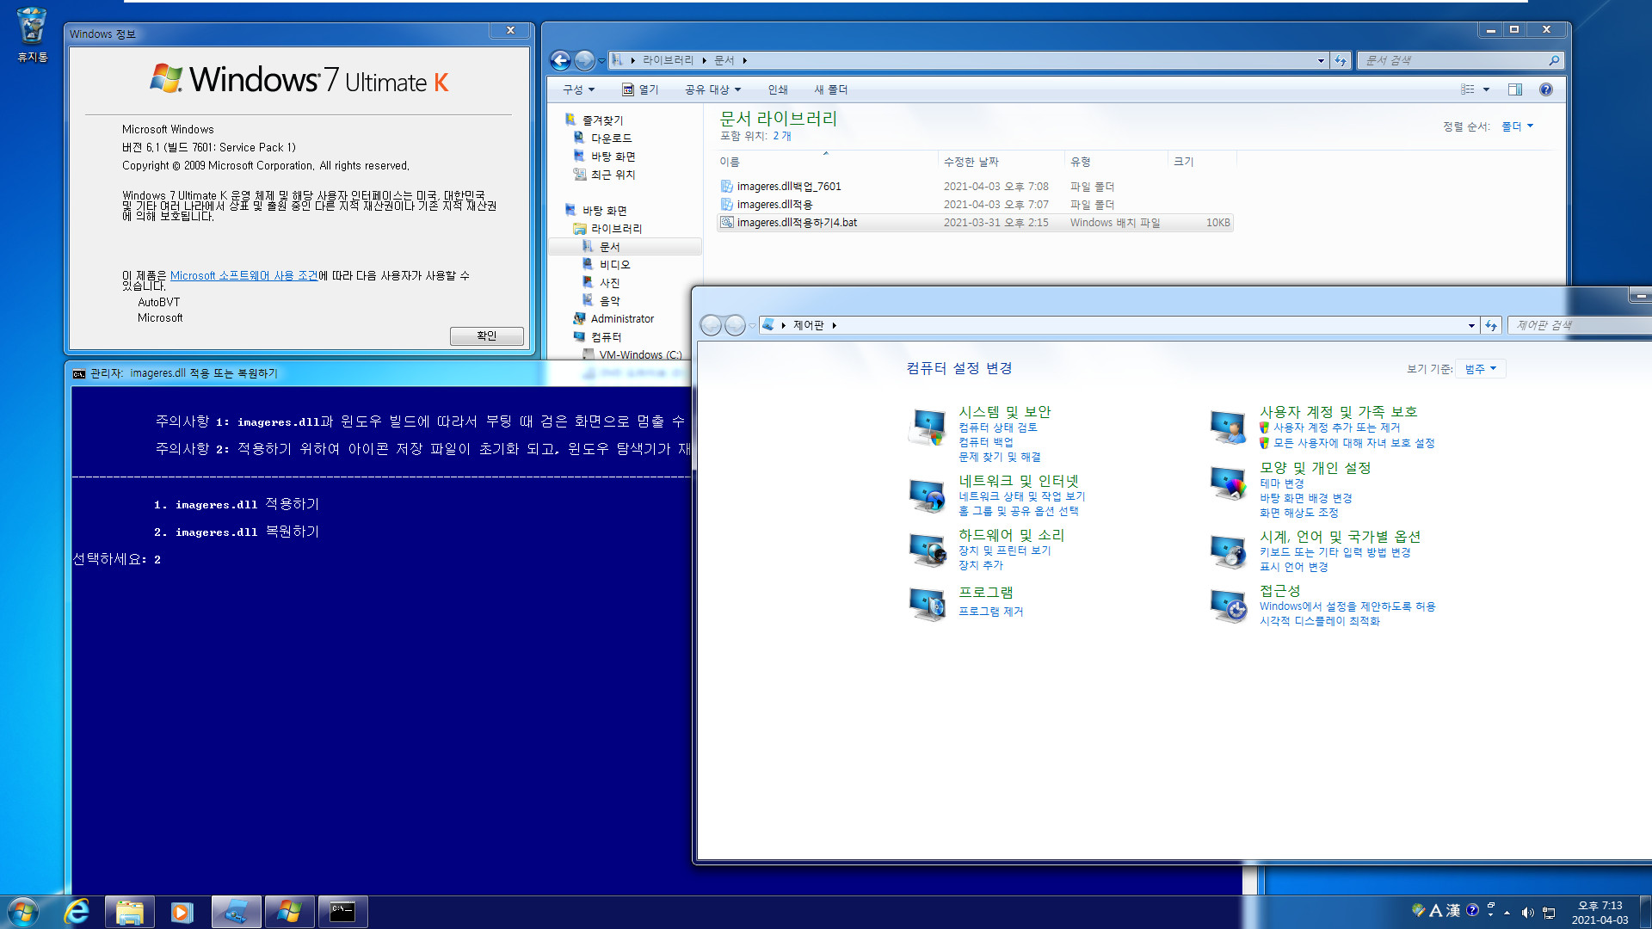Expand the Control Panel address bar dropdown
The image size is (1652, 929).
[x=1471, y=325]
